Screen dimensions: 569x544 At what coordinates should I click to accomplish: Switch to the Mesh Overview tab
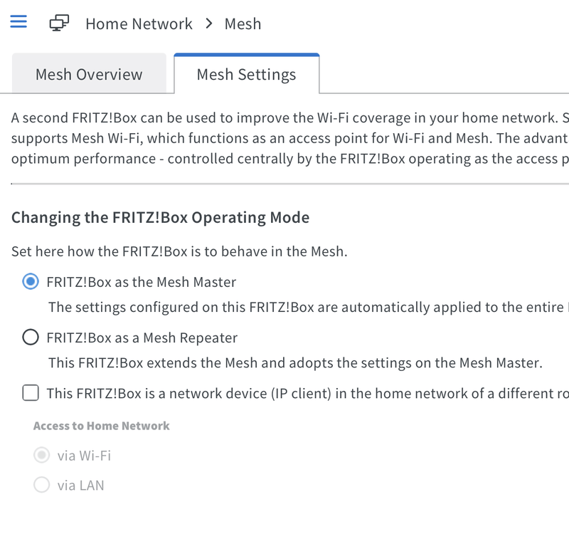89,74
